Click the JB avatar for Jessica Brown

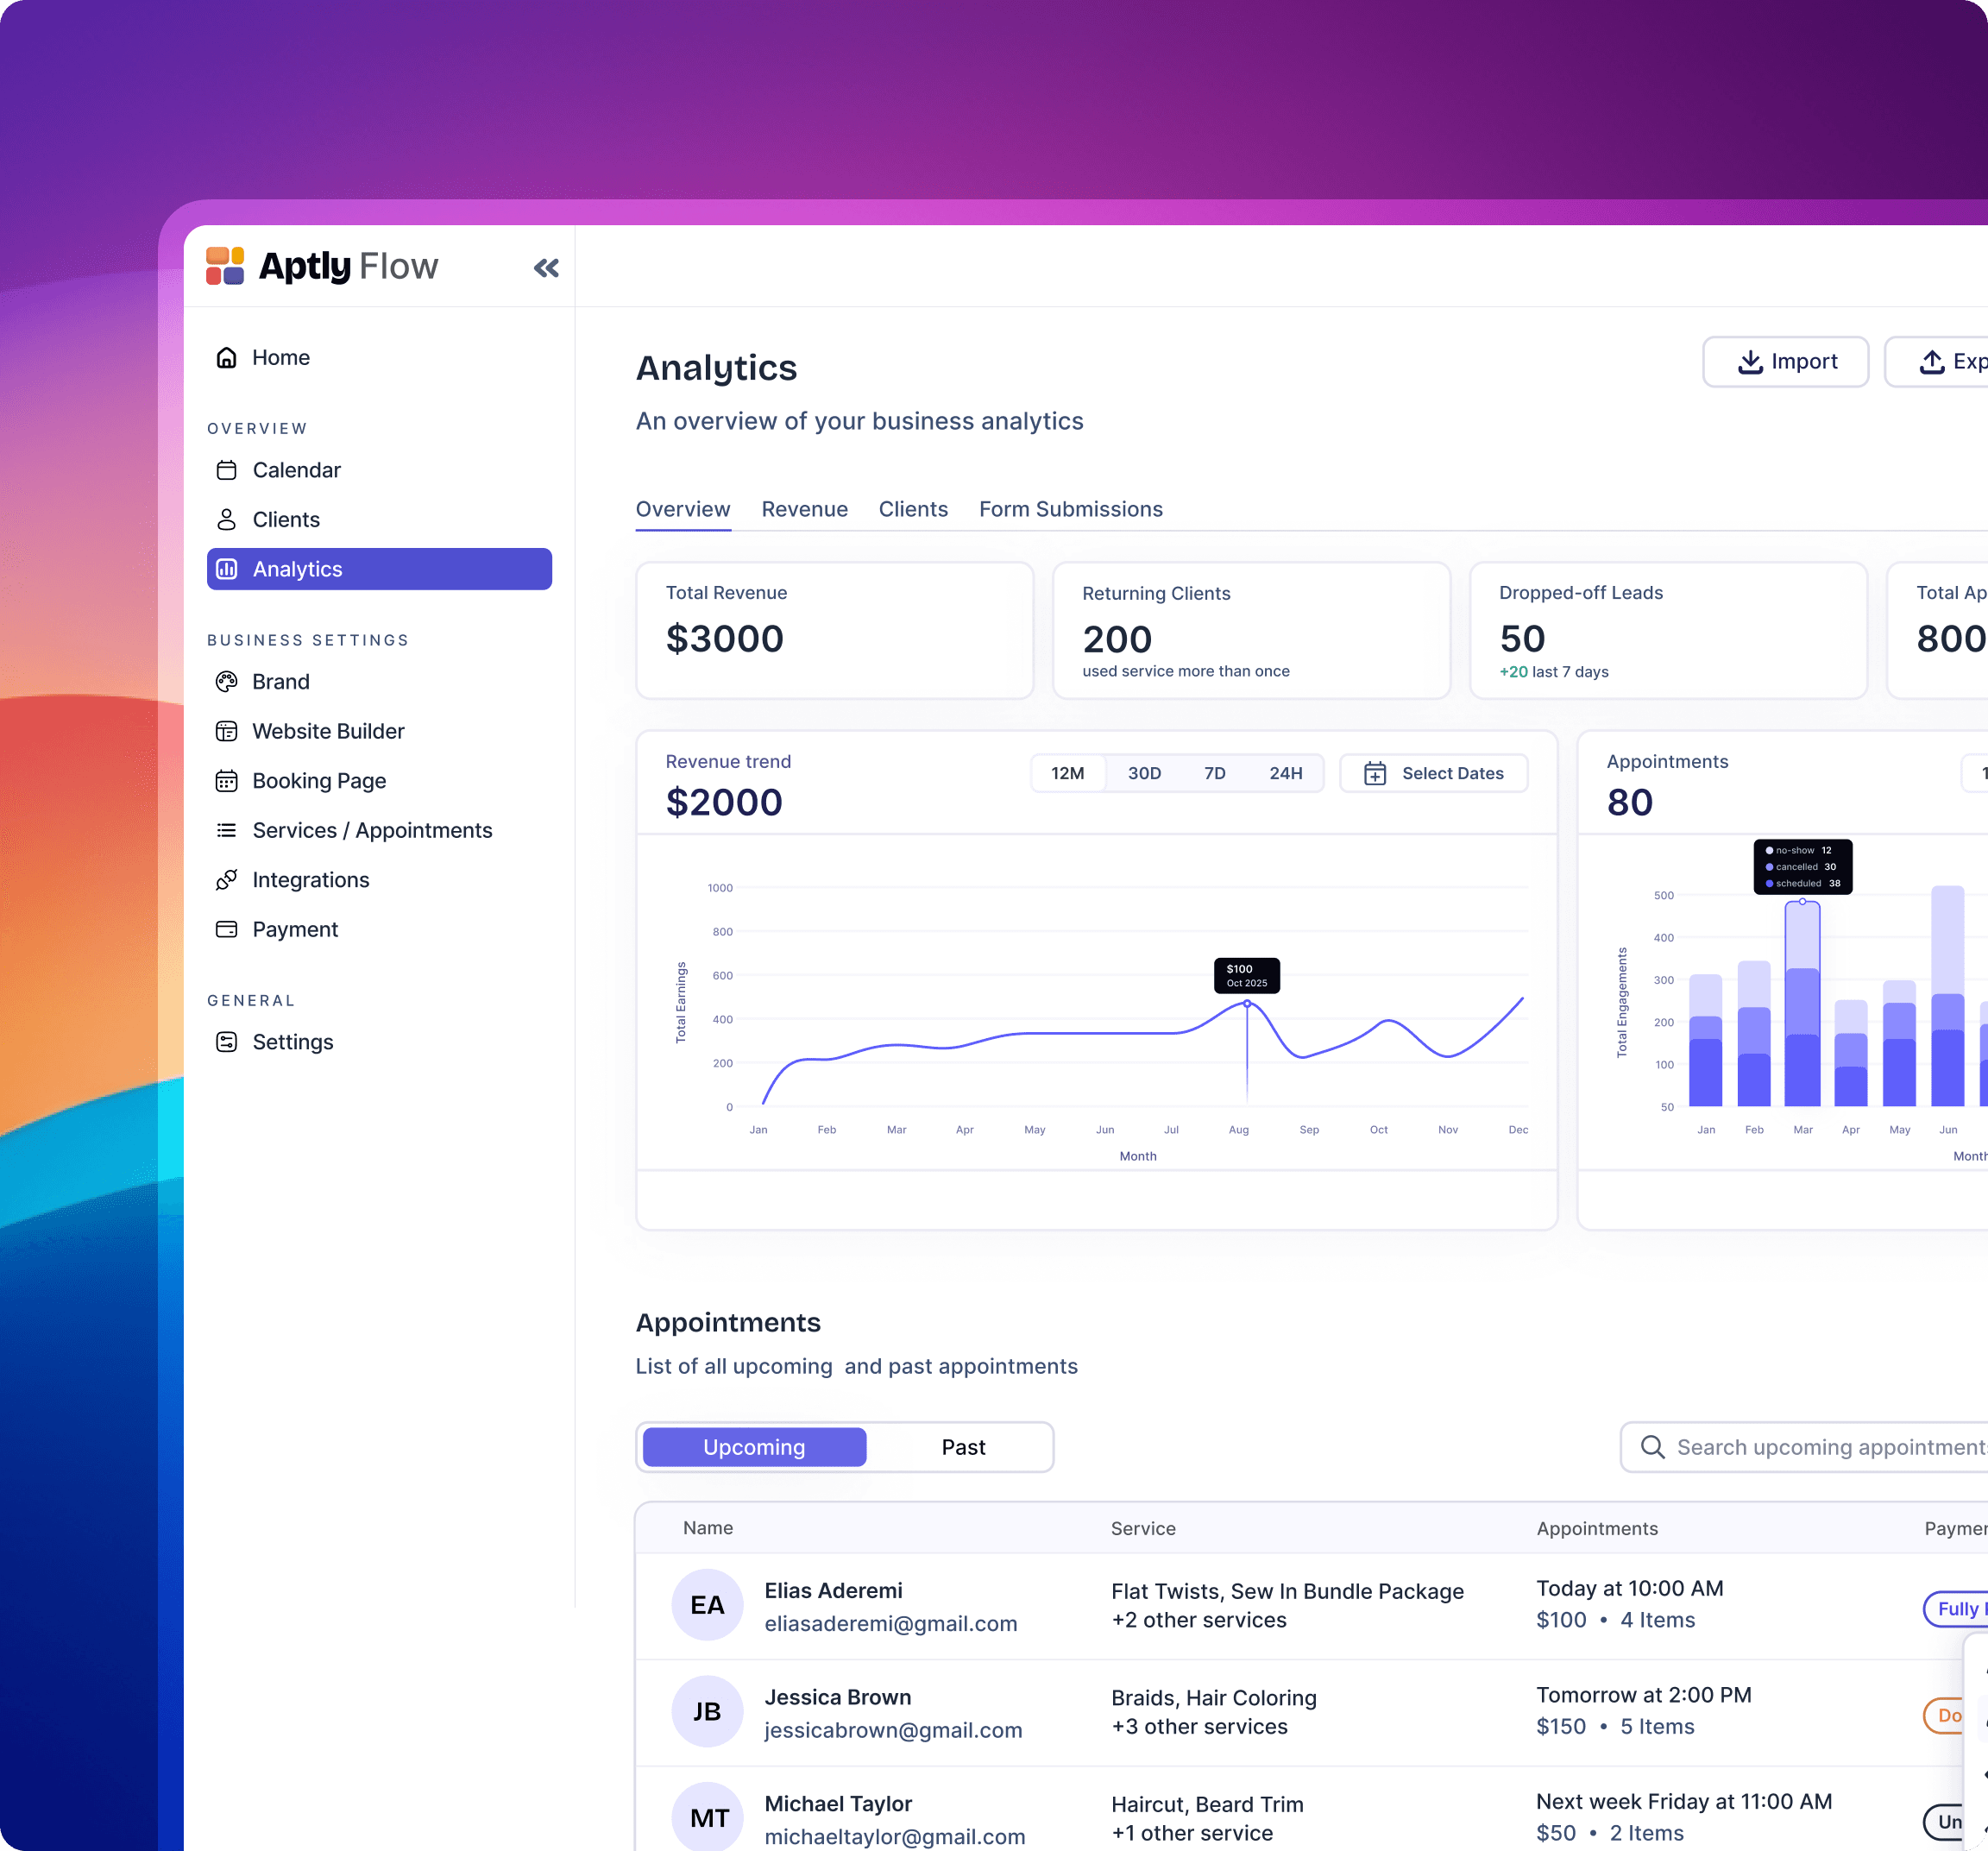click(707, 1711)
